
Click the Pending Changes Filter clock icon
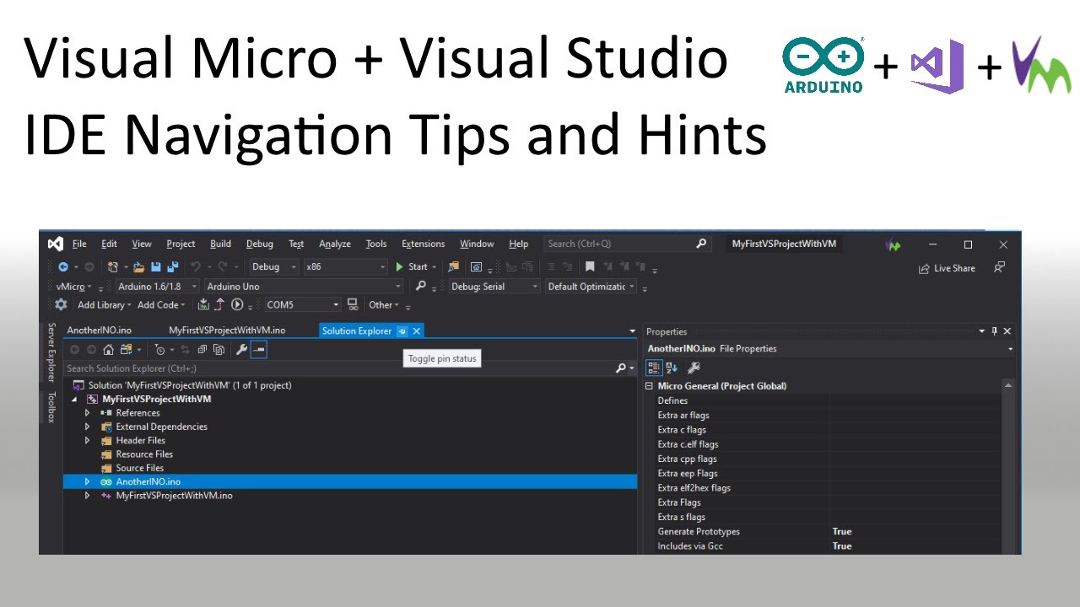tap(159, 349)
